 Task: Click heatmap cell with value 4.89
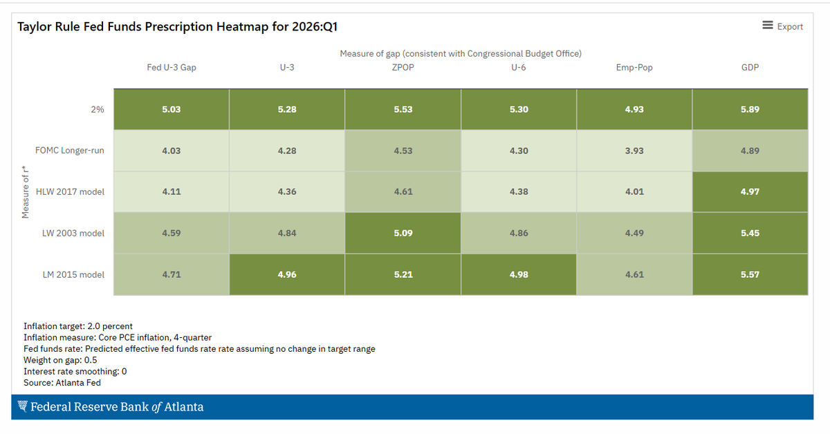pyautogui.click(x=750, y=151)
